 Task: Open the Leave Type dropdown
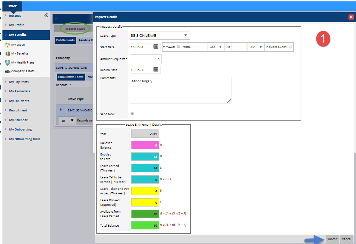click(x=160, y=35)
